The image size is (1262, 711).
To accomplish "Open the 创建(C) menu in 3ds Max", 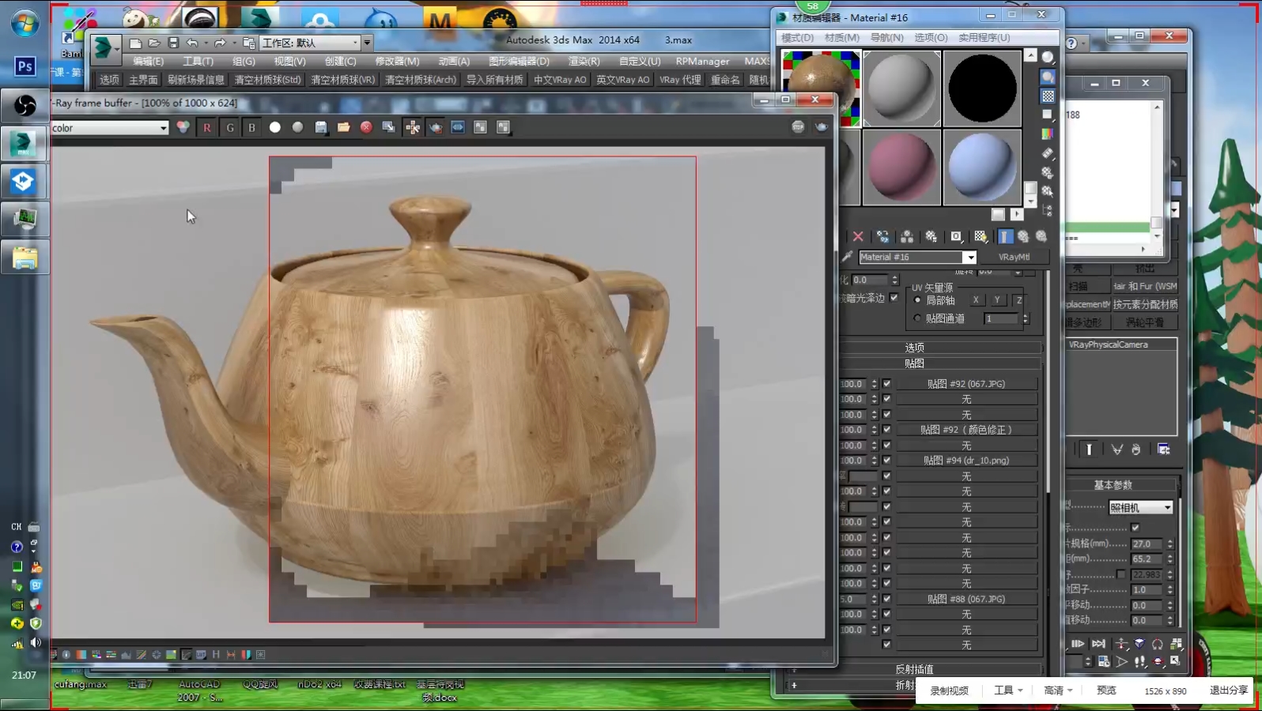I will point(340,61).
